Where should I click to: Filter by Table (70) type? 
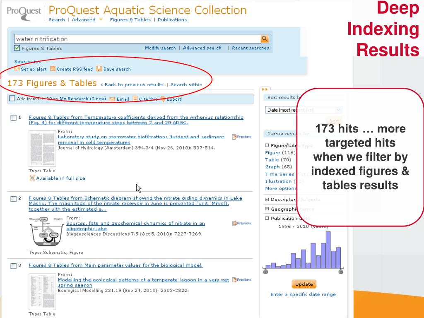[x=272, y=159]
